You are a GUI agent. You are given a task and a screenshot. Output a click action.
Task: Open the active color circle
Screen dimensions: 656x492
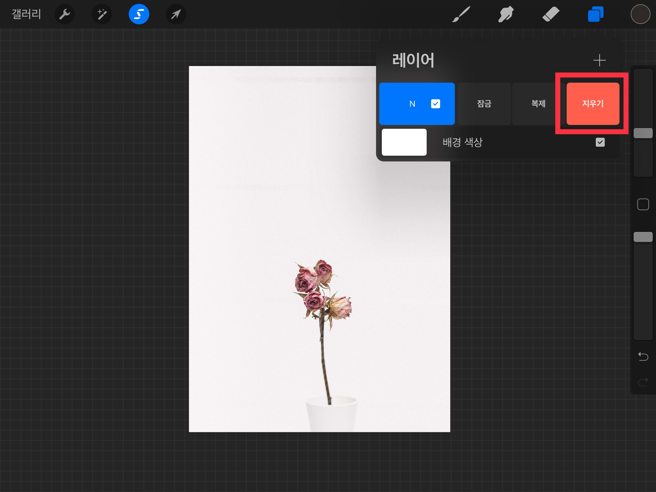(x=640, y=14)
